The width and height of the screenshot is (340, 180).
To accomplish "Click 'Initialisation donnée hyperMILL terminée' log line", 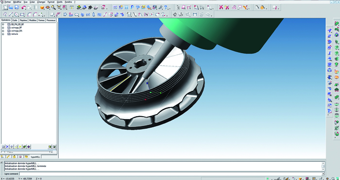I will point(25,166).
